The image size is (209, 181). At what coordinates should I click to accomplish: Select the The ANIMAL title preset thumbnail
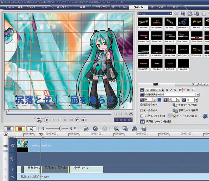(x=157, y=22)
